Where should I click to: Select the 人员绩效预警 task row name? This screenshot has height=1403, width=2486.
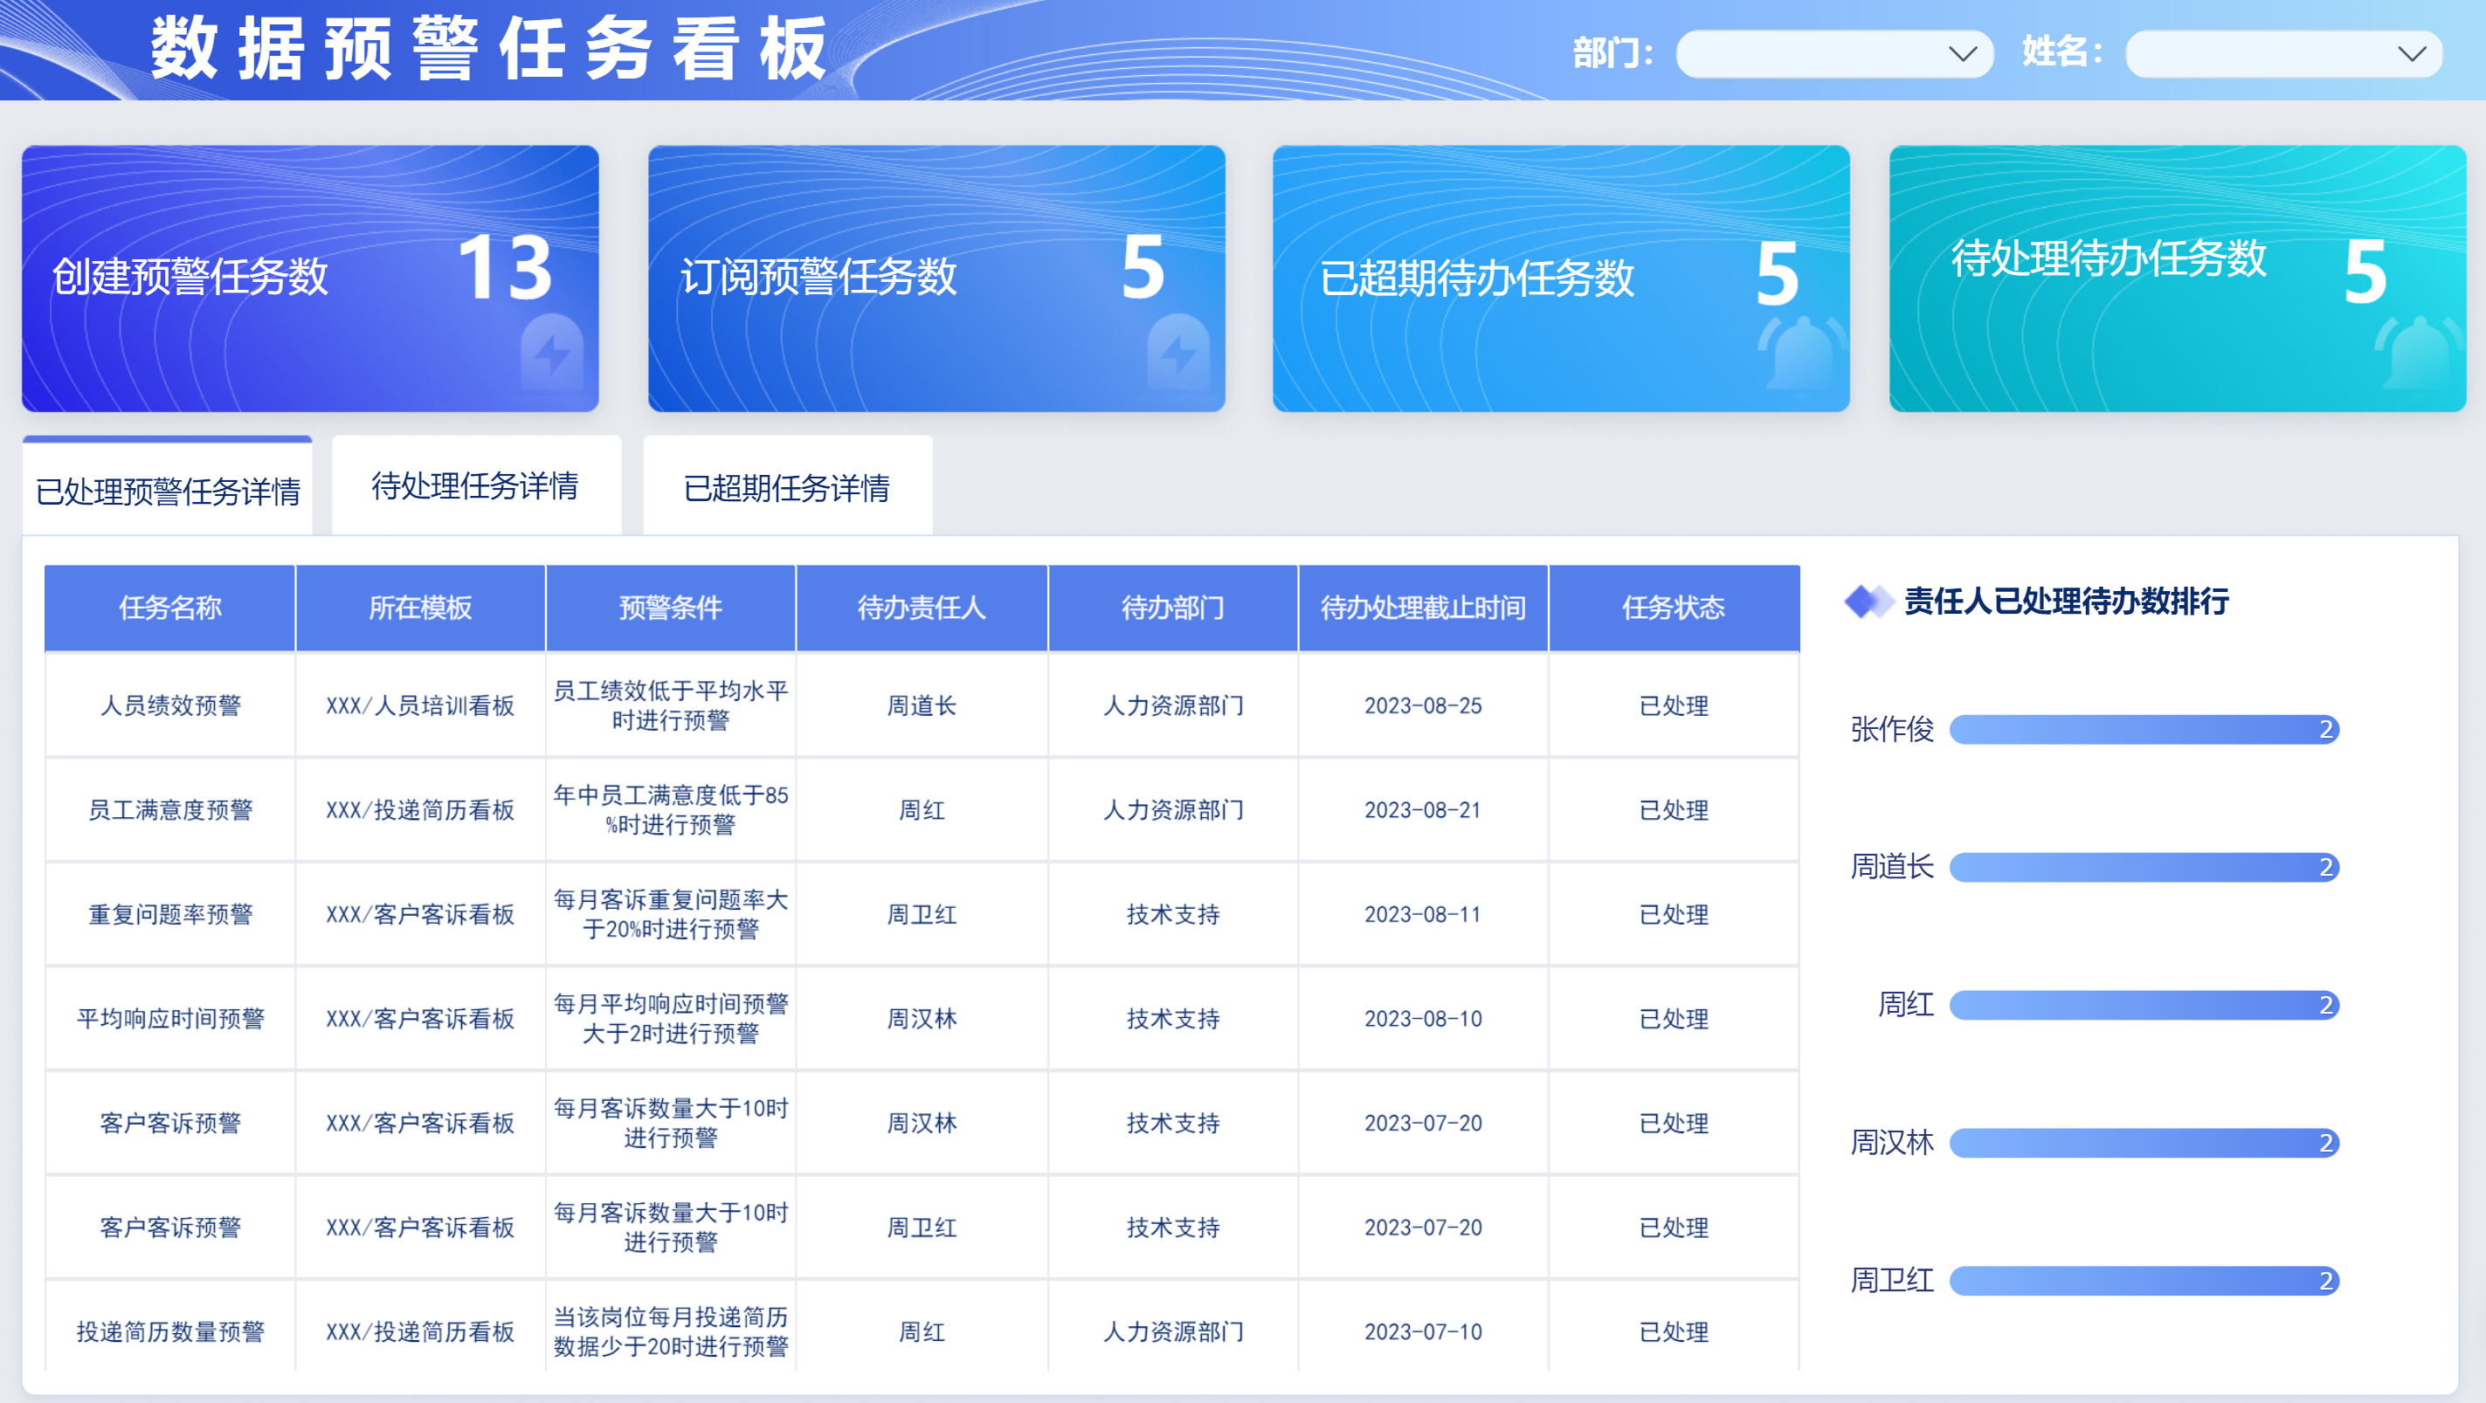coord(169,705)
